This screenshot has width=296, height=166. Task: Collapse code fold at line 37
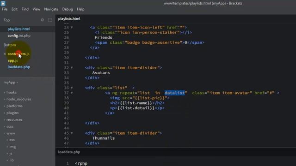pyautogui.click(x=72, y=93)
